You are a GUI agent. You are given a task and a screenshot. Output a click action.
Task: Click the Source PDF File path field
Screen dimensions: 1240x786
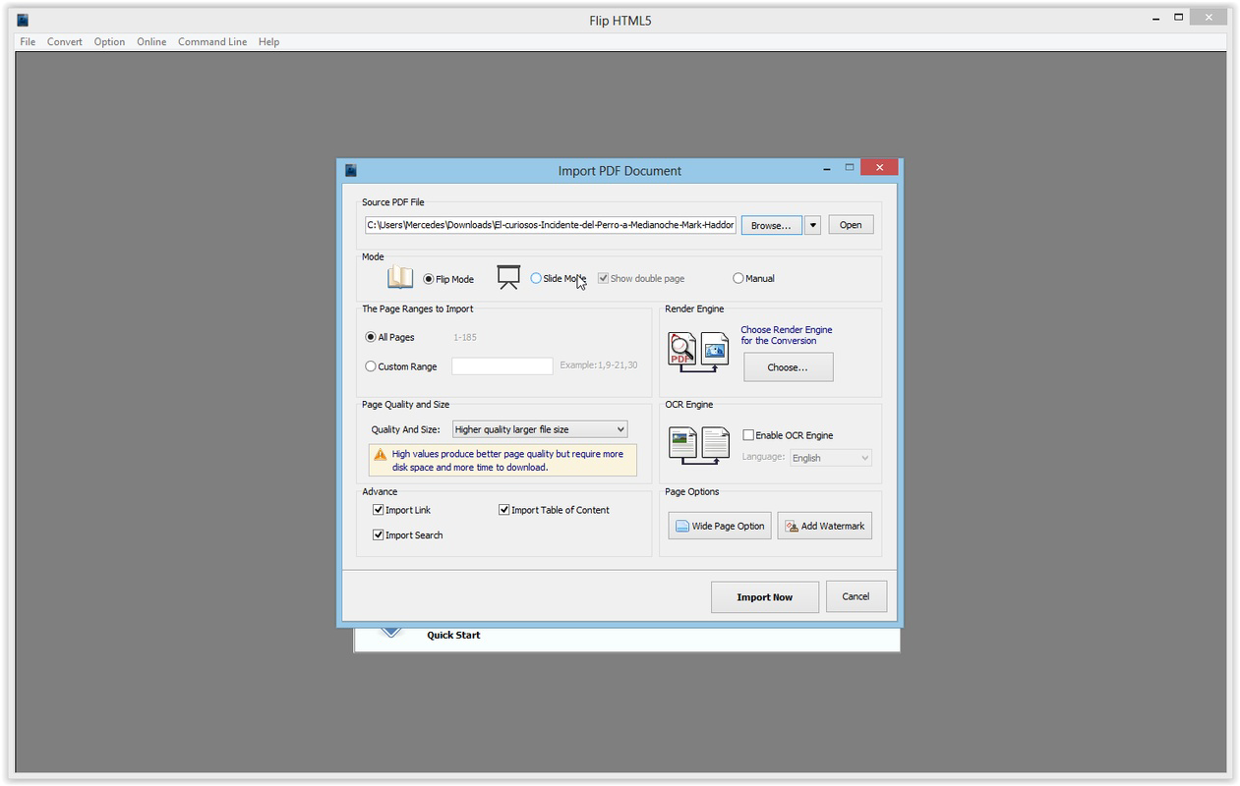551,225
